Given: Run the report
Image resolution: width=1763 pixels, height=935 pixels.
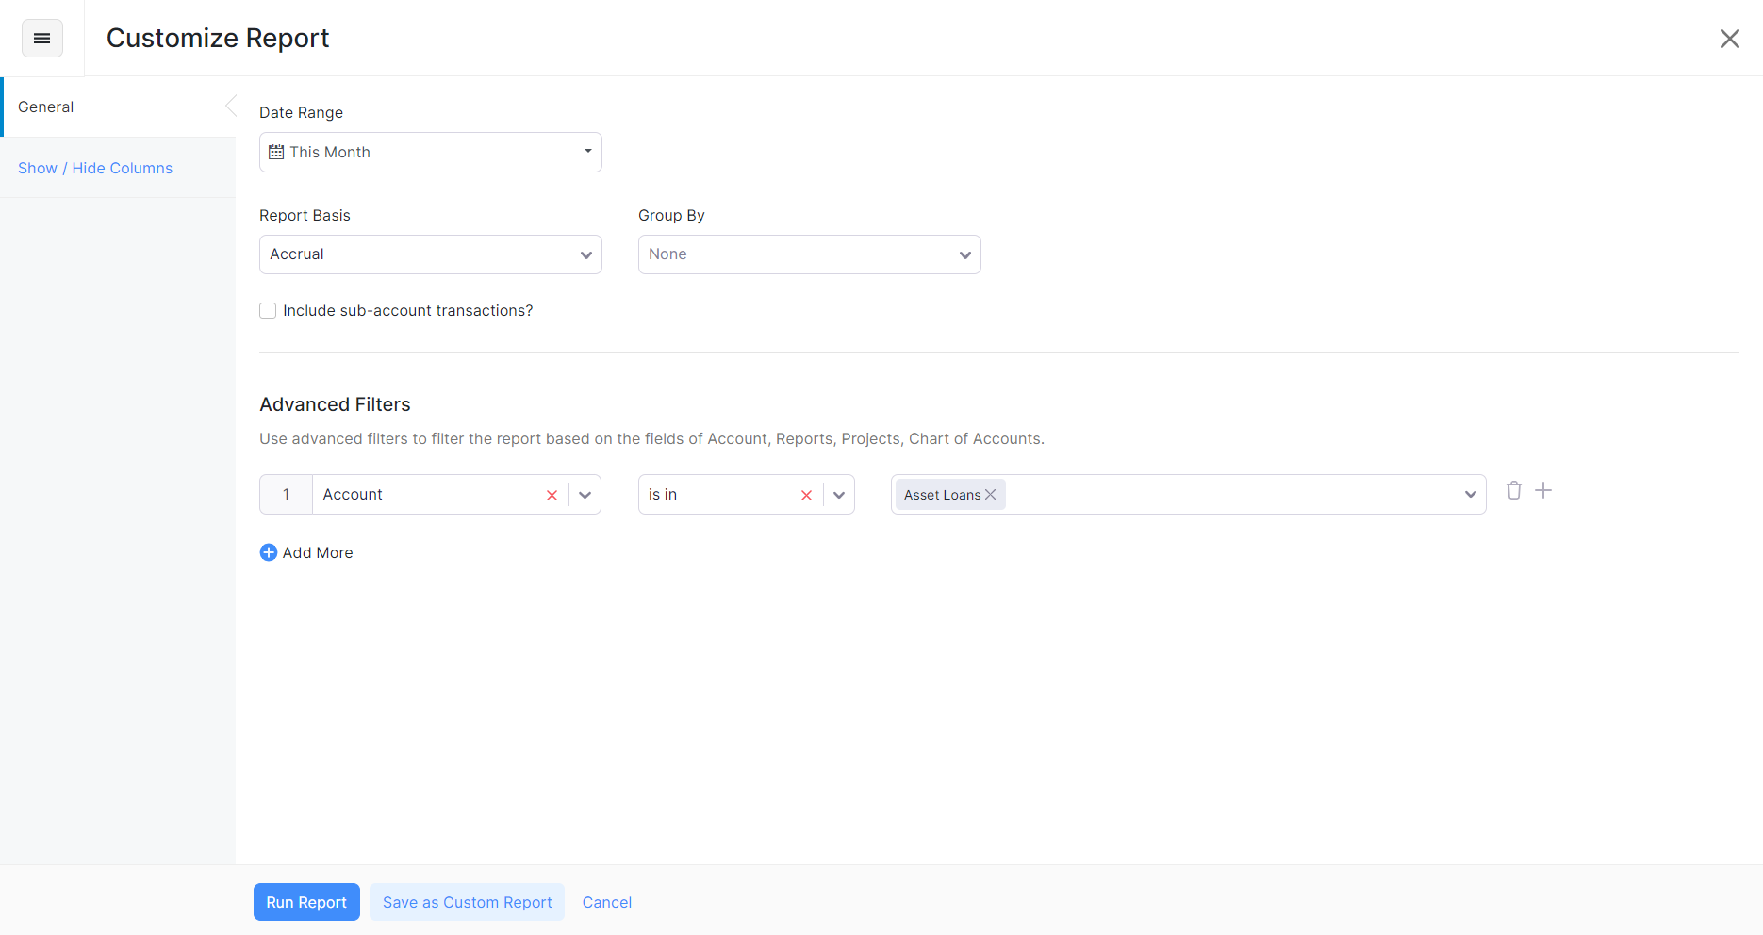Looking at the screenshot, I should pos(306,902).
